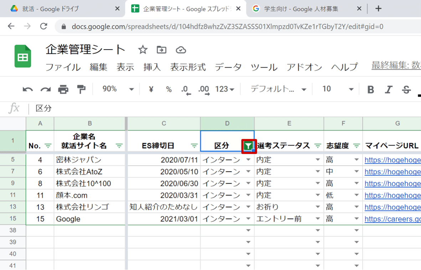Open filter for 企業名 column

point(119,146)
